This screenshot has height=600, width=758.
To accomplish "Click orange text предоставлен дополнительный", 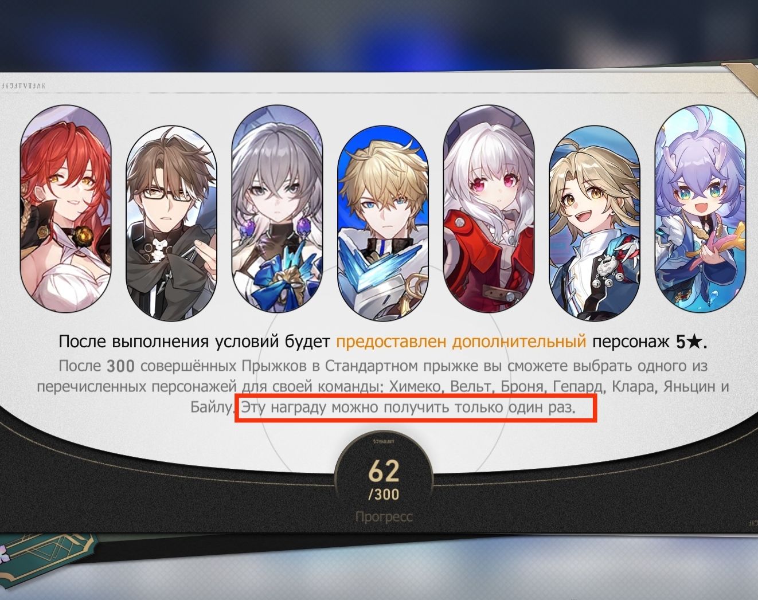I will tap(461, 342).
